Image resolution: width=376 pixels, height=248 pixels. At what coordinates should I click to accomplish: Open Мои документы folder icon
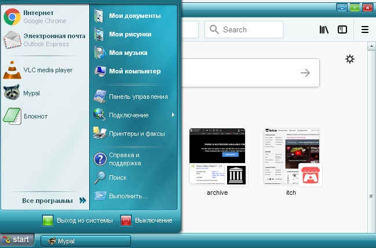(x=99, y=16)
